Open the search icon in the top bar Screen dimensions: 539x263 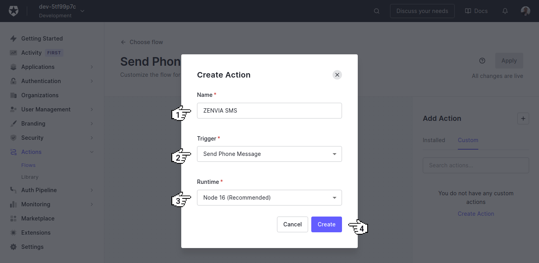tap(377, 11)
